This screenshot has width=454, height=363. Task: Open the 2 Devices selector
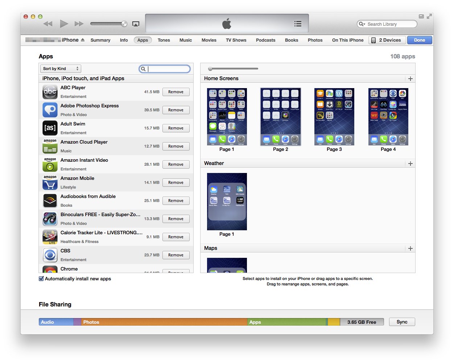pos(387,40)
